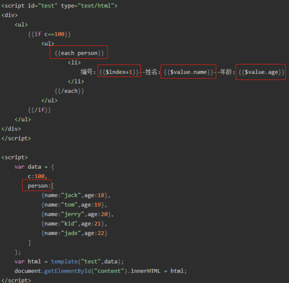Click the closing ] array bracket
Viewport: 289px width, 283px height.
(x=29, y=243)
